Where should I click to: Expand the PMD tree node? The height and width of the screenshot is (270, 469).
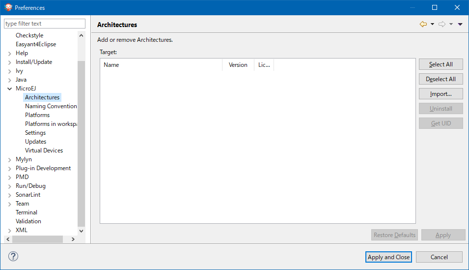(x=9, y=178)
